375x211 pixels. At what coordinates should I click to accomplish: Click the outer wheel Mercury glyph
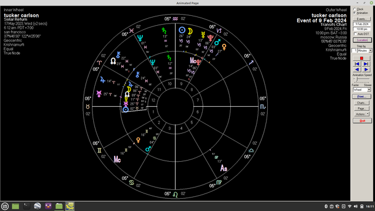pos(203,35)
